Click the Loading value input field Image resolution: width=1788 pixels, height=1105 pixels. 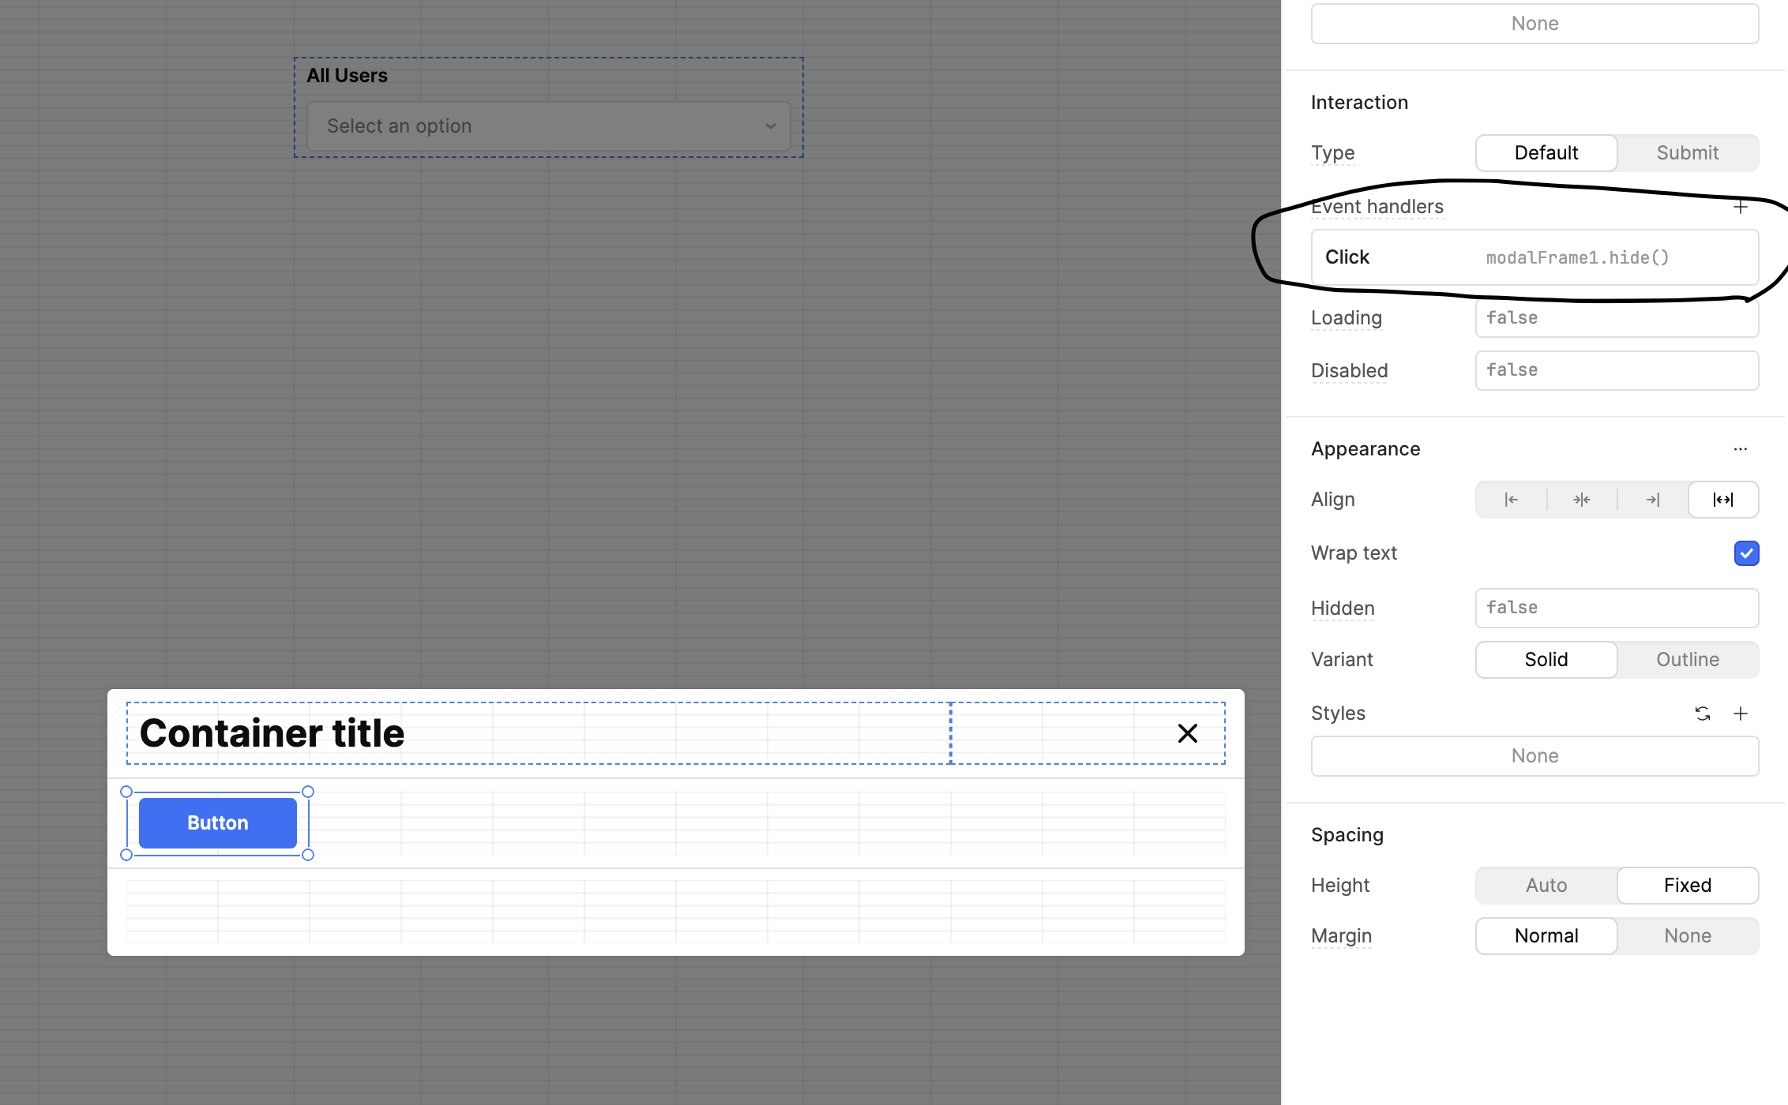1616,318
